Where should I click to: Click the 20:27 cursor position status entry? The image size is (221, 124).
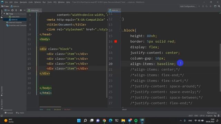191,116
